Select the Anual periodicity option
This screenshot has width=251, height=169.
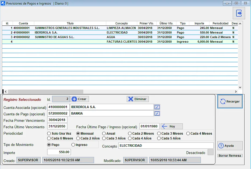(104, 134)
